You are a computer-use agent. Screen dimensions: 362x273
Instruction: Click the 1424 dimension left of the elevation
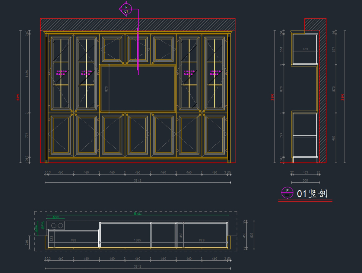(x=27, y=74)
